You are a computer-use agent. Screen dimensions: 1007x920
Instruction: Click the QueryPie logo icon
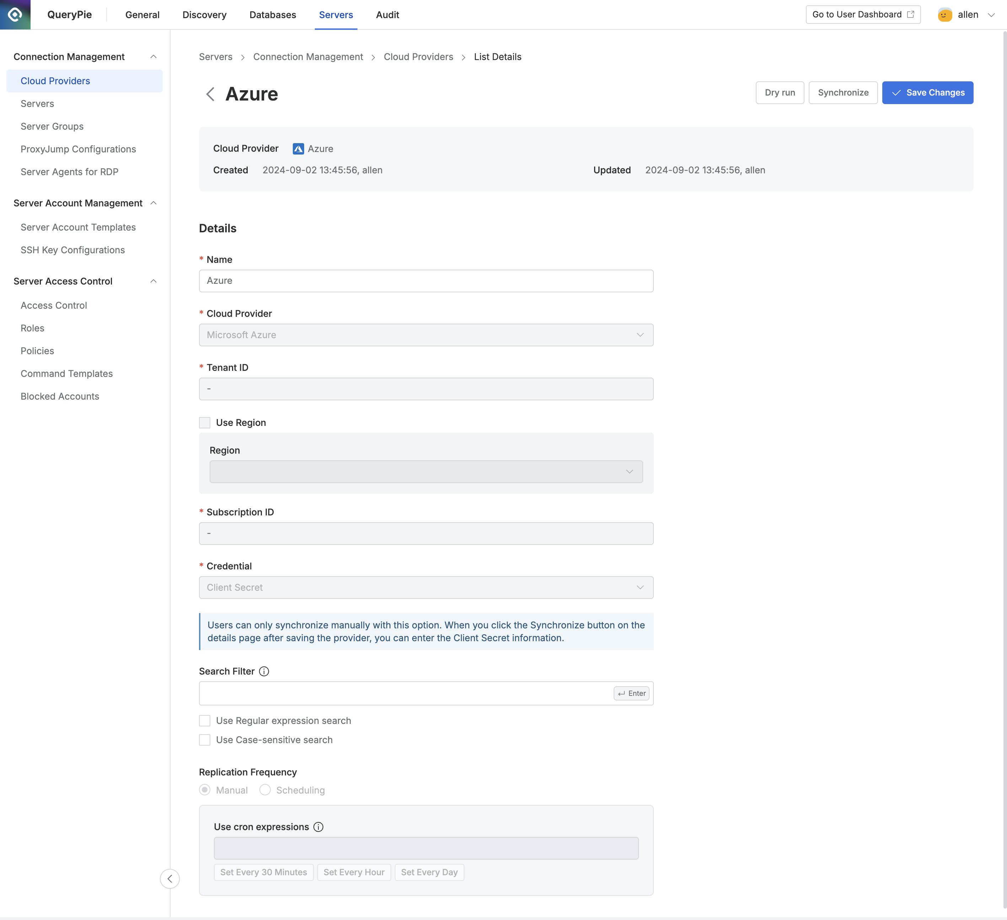[15, 15]
